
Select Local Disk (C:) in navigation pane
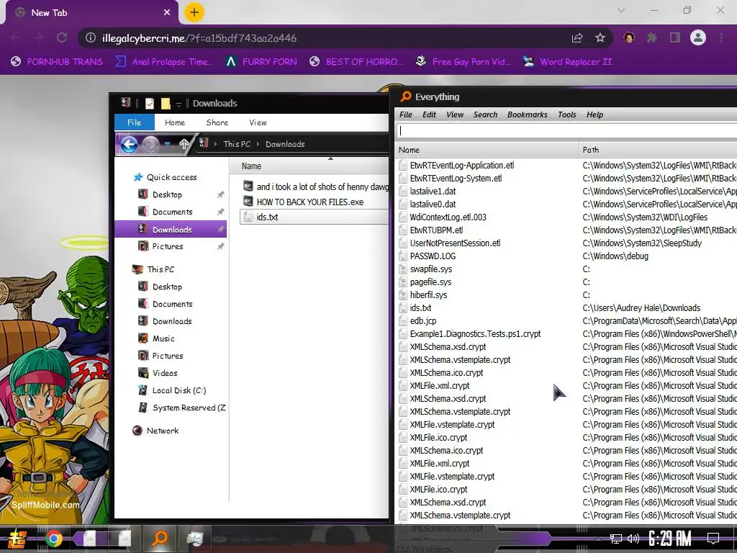179,390
